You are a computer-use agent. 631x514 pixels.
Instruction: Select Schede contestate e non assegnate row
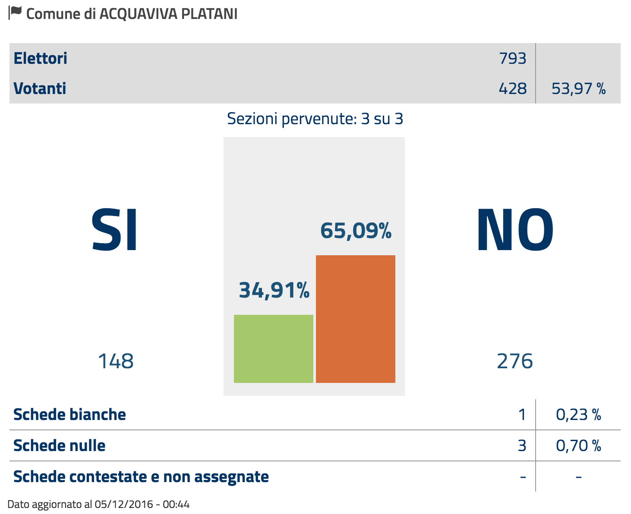[315, 476]
